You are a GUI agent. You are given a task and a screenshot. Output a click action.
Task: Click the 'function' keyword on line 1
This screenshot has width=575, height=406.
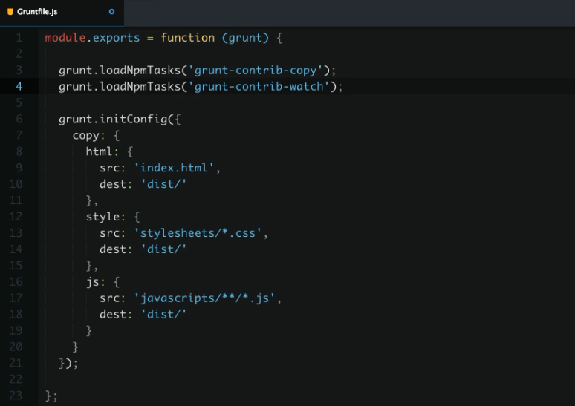click(188, 37)
